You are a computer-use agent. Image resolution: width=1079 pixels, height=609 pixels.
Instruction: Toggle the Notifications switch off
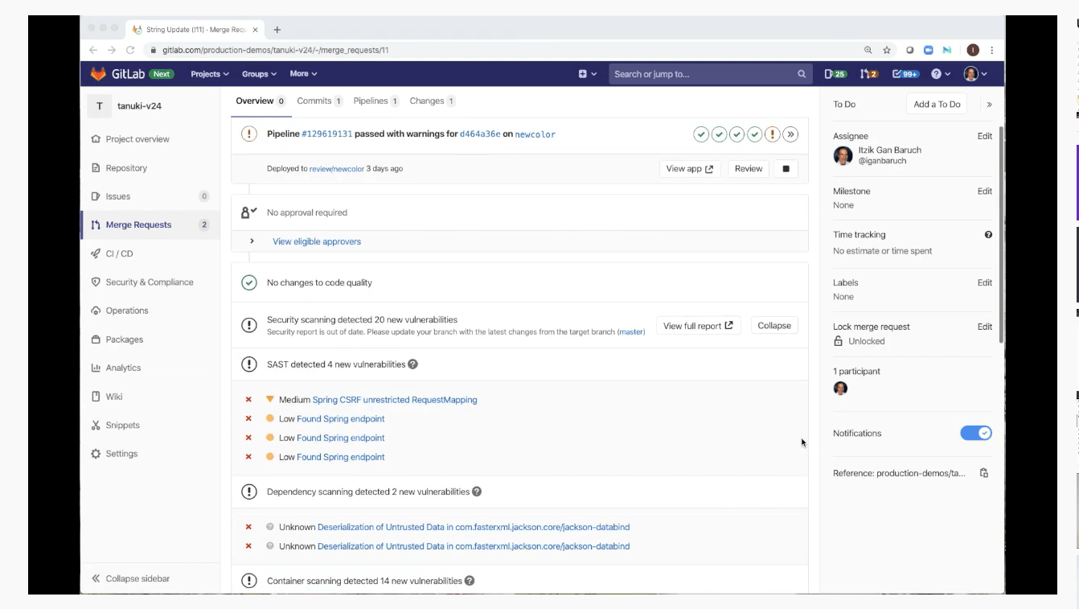[975, 434]
